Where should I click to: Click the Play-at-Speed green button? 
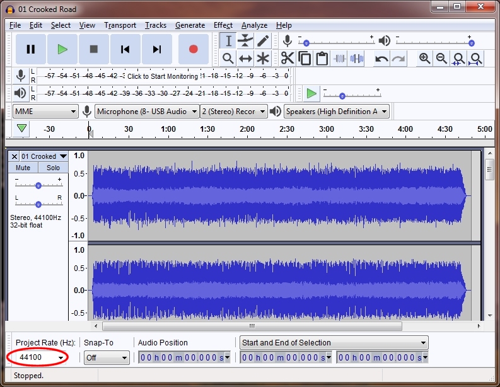pyautogui.click(x=311, y=93)
